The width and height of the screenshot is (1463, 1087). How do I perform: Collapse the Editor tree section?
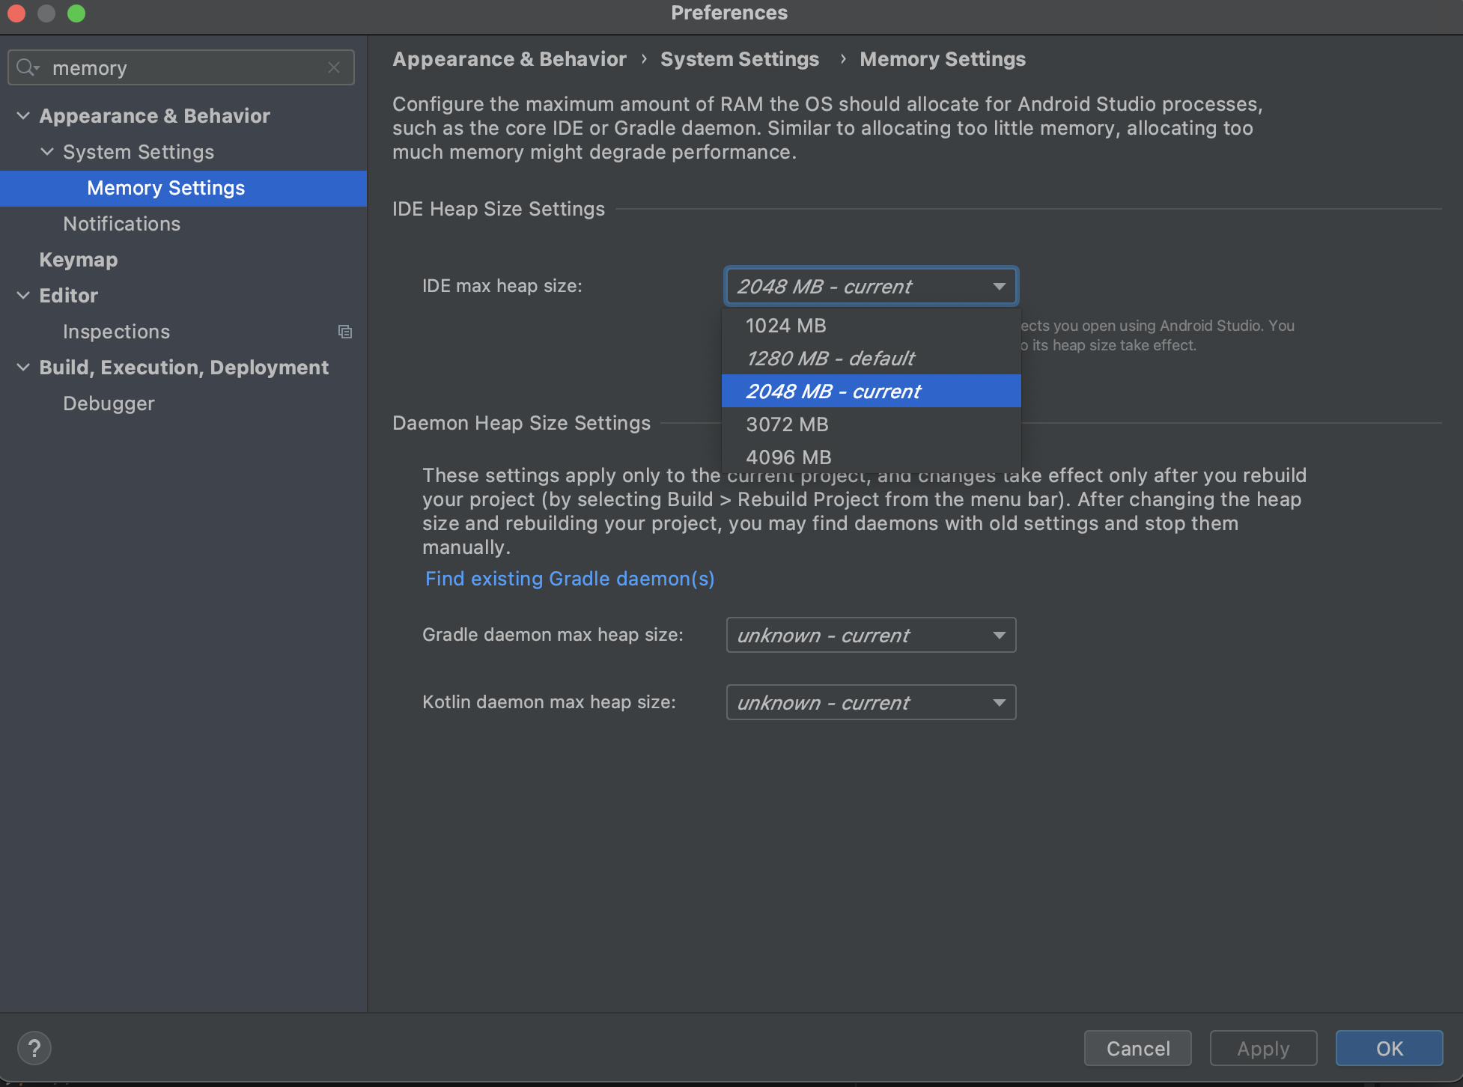click(23, 296)
